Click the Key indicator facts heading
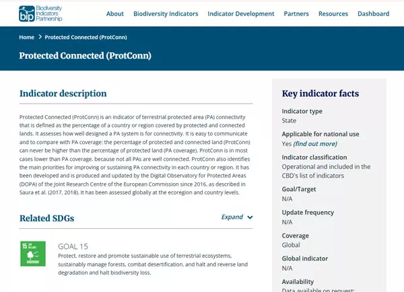The width and height of the screenshot is (404, 292). tap(320, 94)
